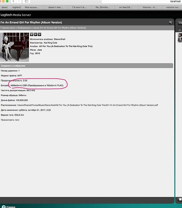Open the Справка help icon
This screenshot has height=208, width=182.
(x=4, y=207)
